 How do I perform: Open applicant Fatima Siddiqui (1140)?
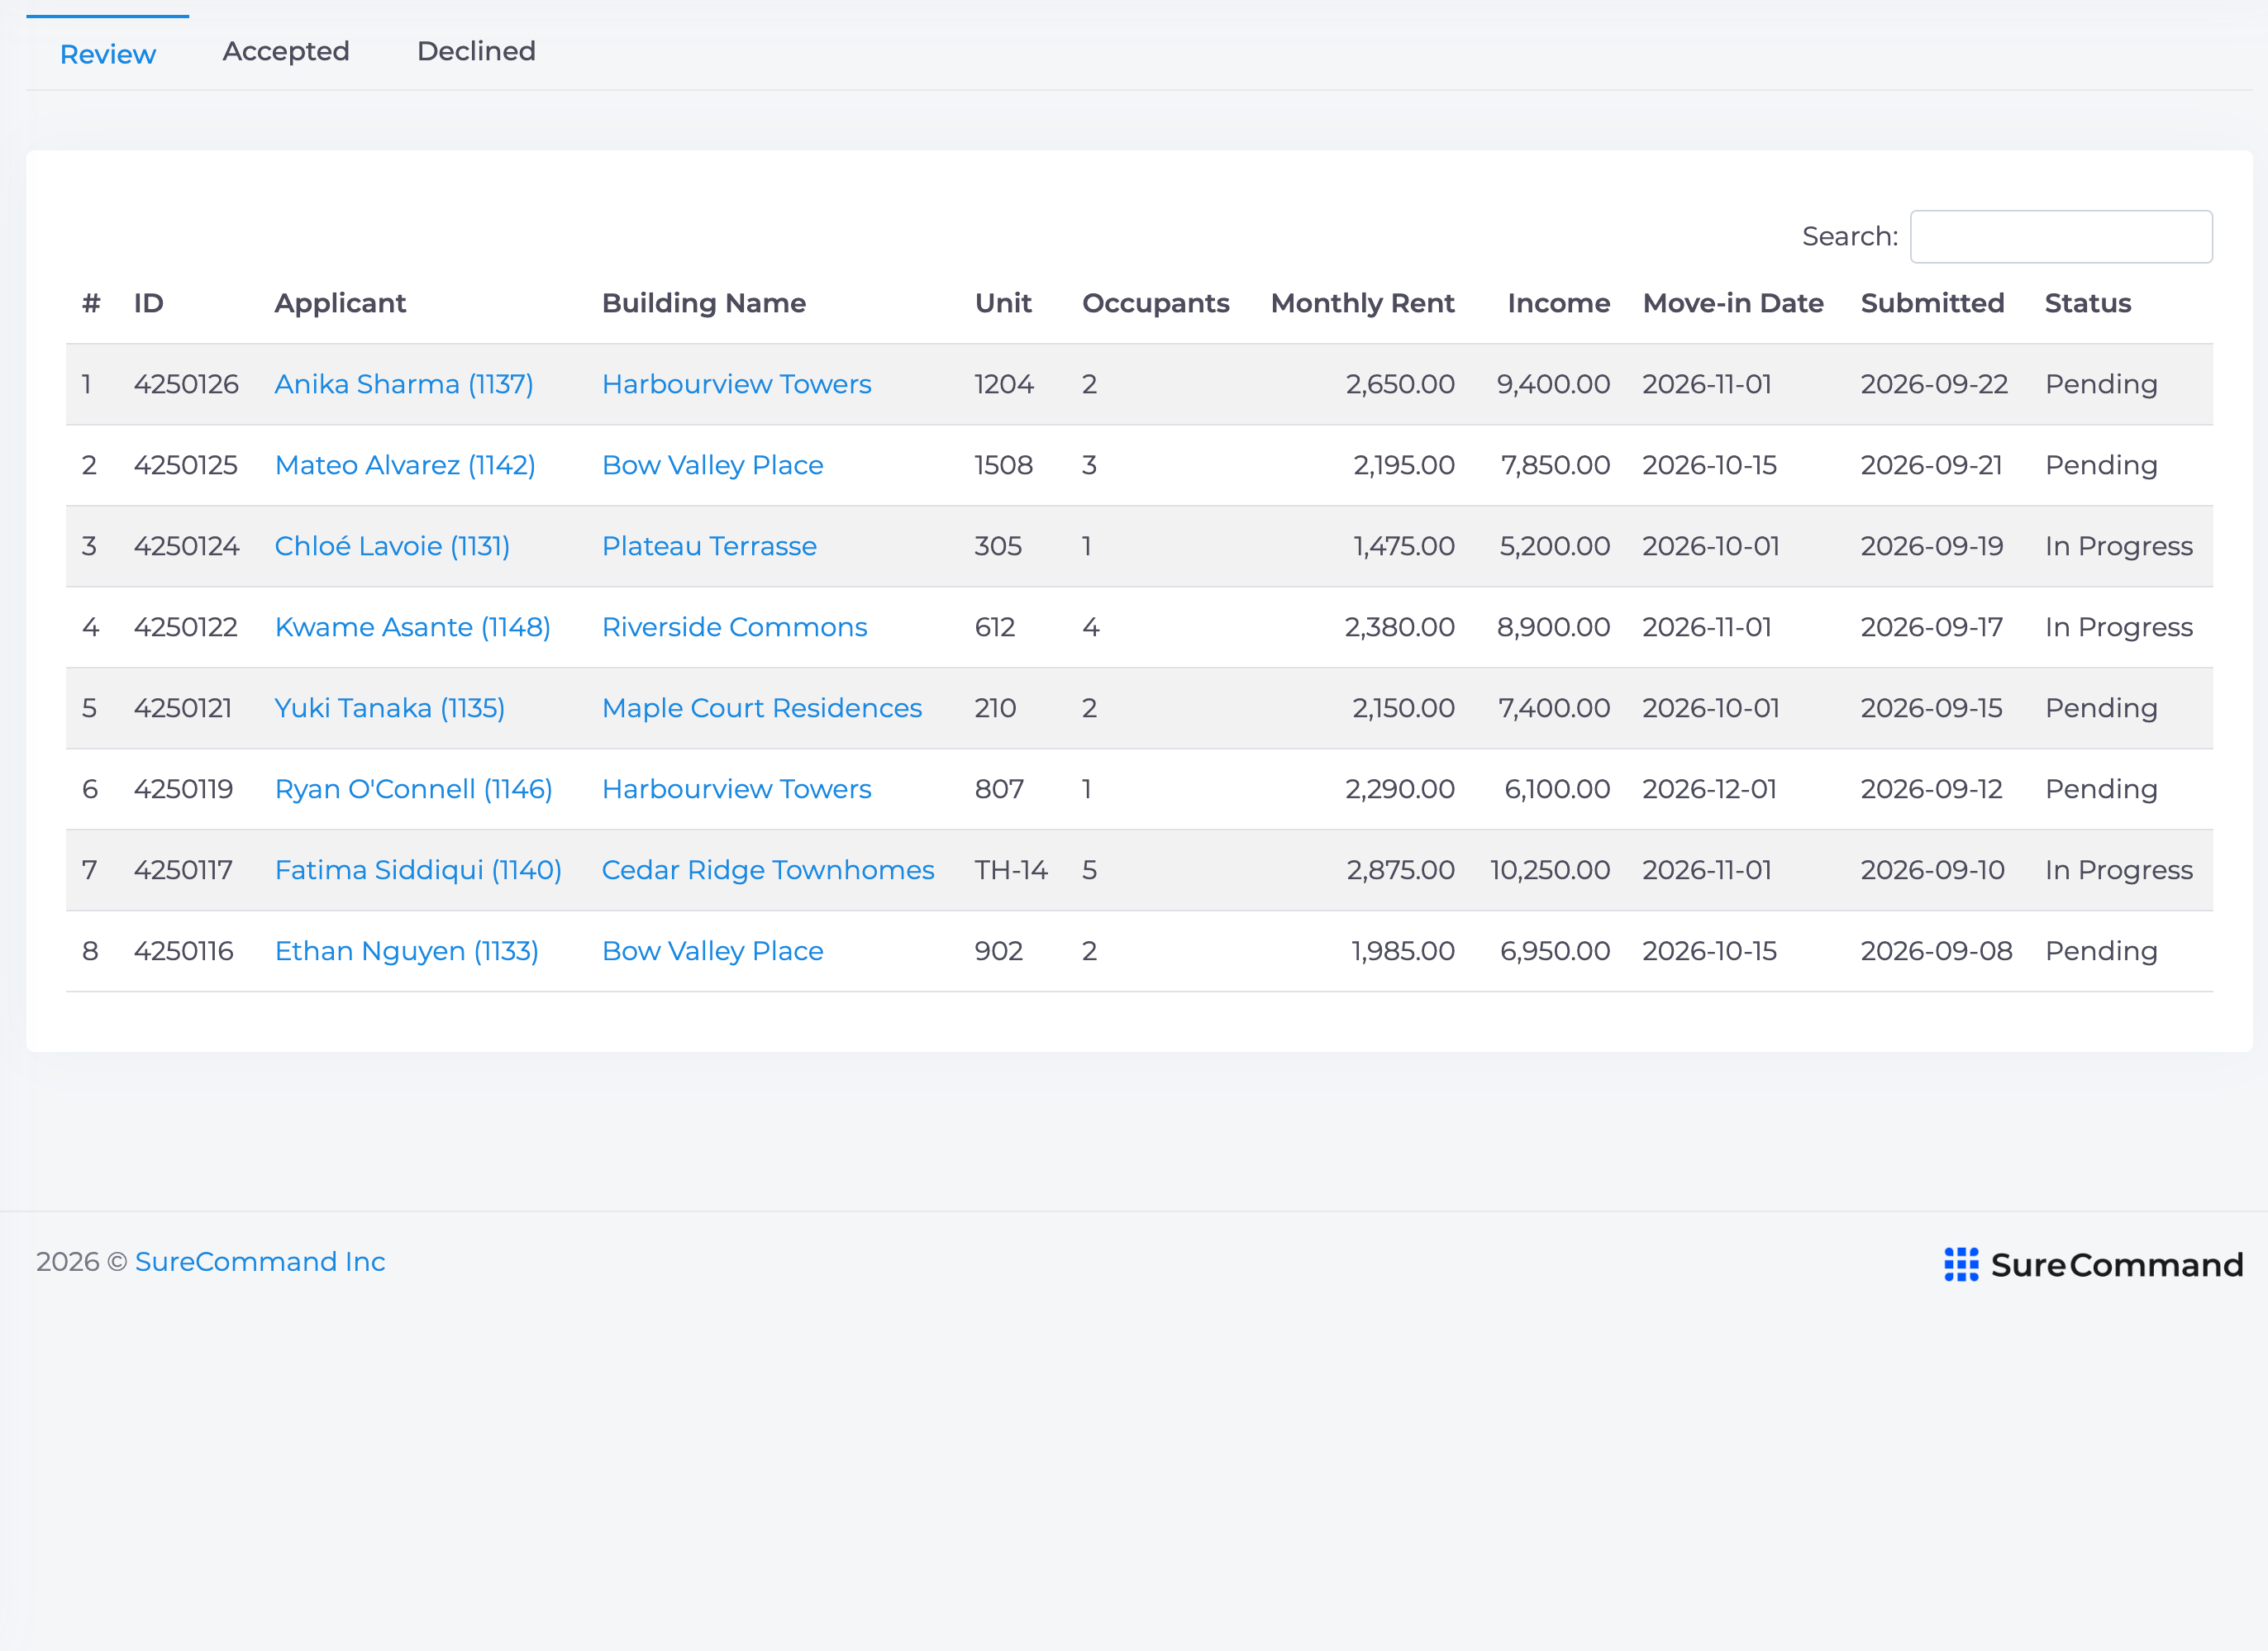pyautogui.click(x=418, y=870)
